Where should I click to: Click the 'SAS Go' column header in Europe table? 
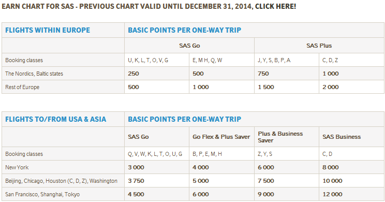(x=189, y=46)
